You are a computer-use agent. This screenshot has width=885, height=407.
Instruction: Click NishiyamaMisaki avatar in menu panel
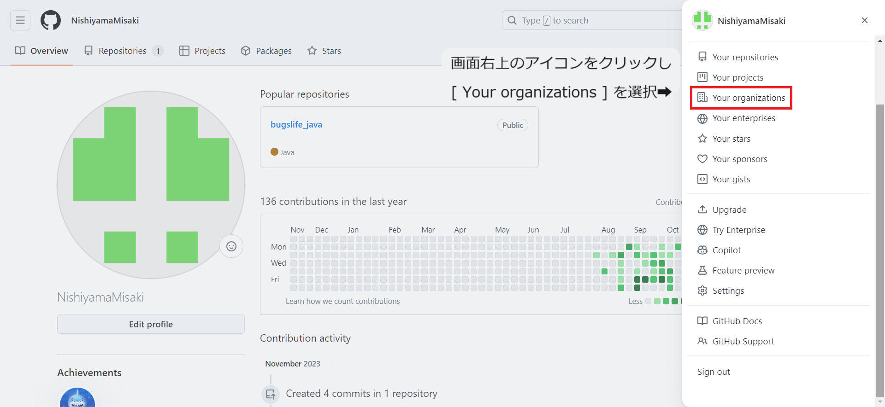coord(702,20)
